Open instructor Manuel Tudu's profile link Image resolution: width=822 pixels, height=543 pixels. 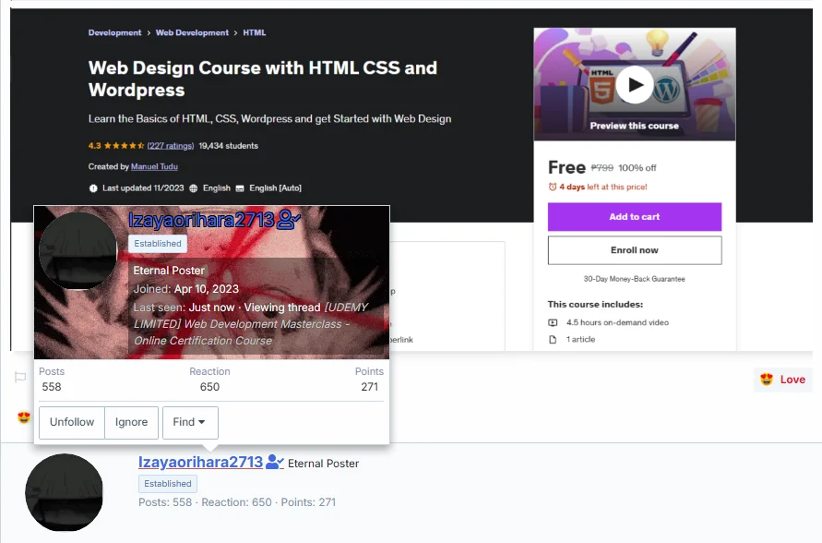(x=154, y=167)
